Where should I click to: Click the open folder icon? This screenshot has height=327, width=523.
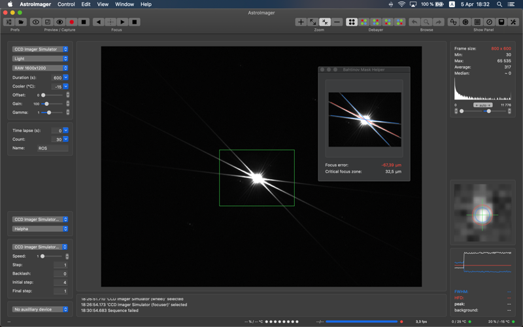pyautogui.click(x=21, y=22)
